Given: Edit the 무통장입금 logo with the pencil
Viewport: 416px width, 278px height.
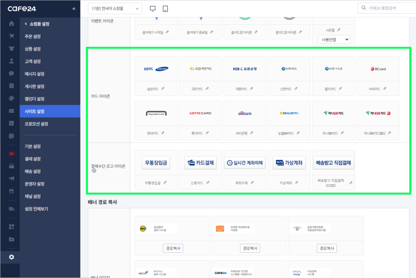Looking at the screenshot, I should (165, 183).
